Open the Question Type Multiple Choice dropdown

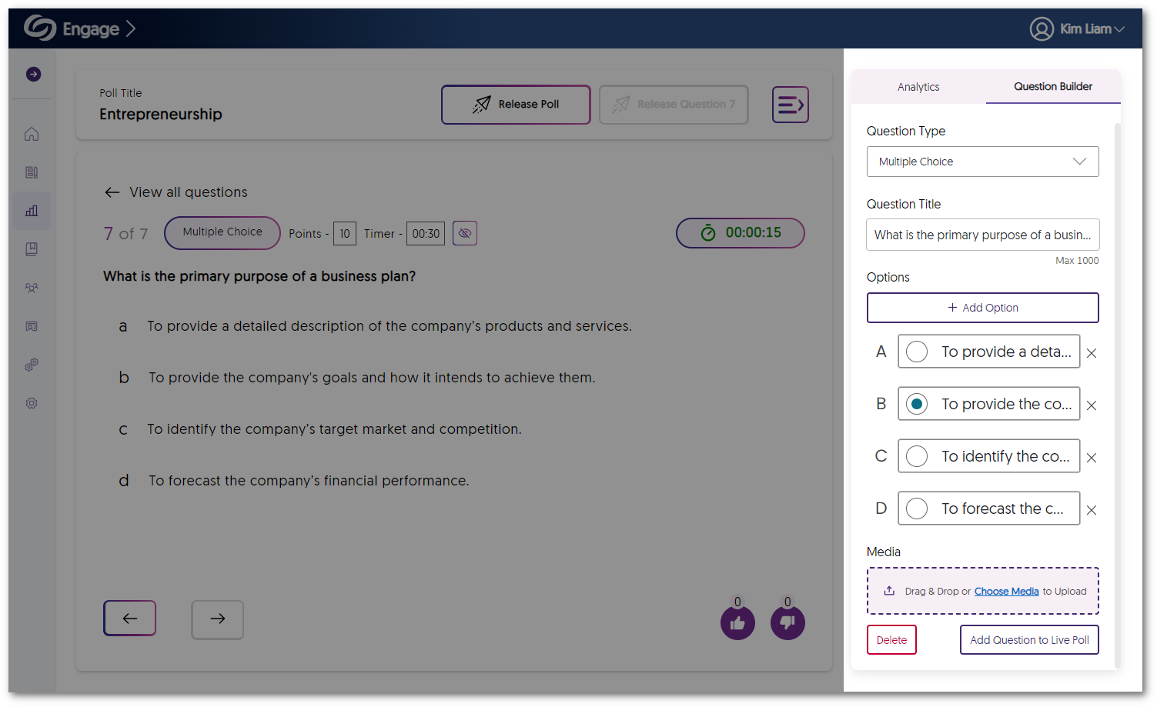pos(982,162)
